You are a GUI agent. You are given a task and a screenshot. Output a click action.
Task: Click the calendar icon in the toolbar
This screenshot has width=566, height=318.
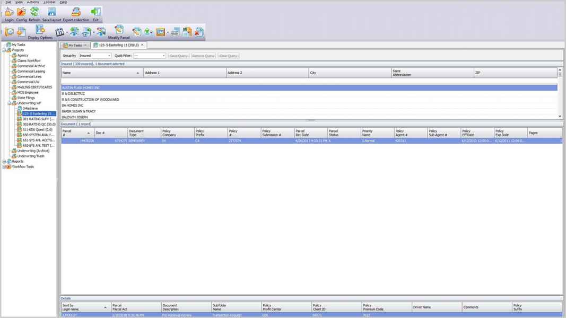(x=59, y=32)
